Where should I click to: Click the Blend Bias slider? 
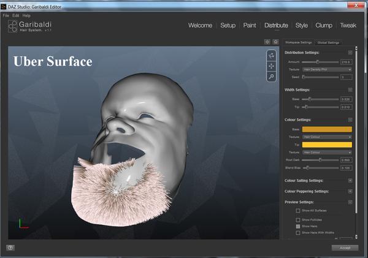click(x=320, y=168)
